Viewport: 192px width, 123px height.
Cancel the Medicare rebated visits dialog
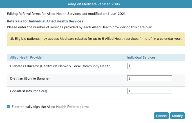coord(161,116)
